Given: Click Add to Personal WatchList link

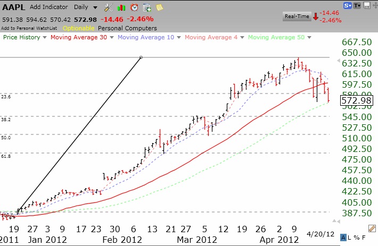Looking at the screenshot, I should tap(29, 28).
